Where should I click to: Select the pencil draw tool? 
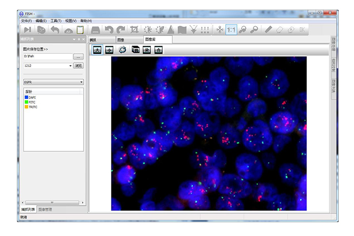pos(268,30)
